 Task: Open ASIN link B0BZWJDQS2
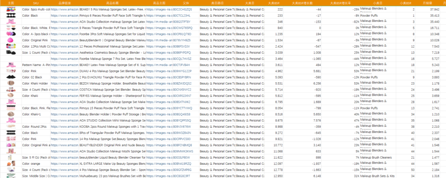click(x=183, y=83)
